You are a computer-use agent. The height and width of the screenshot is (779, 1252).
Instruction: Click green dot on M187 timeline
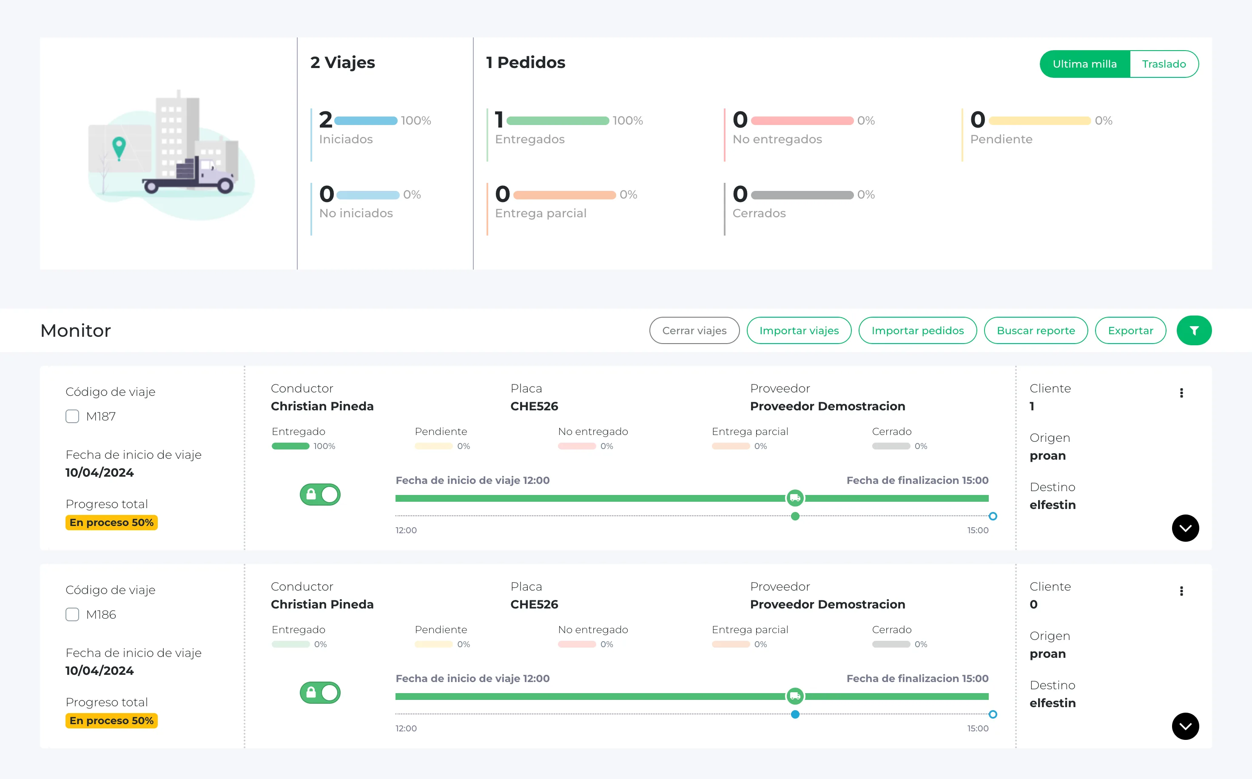coord(795,516)
